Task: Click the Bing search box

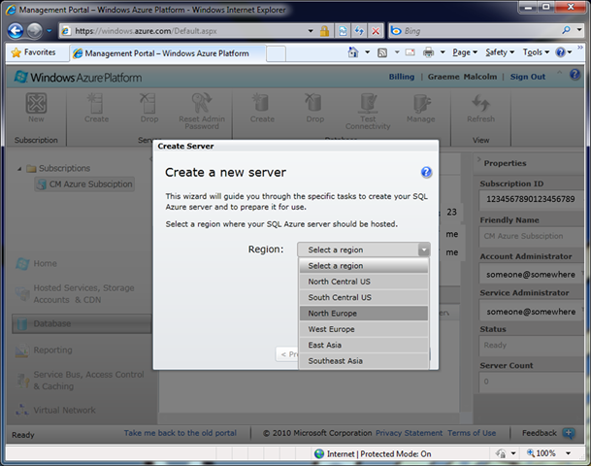Action: pos(475,31)
